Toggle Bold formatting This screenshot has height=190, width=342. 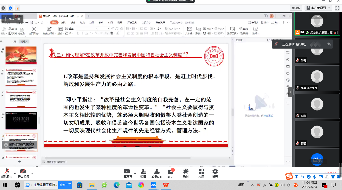(78, 33)
